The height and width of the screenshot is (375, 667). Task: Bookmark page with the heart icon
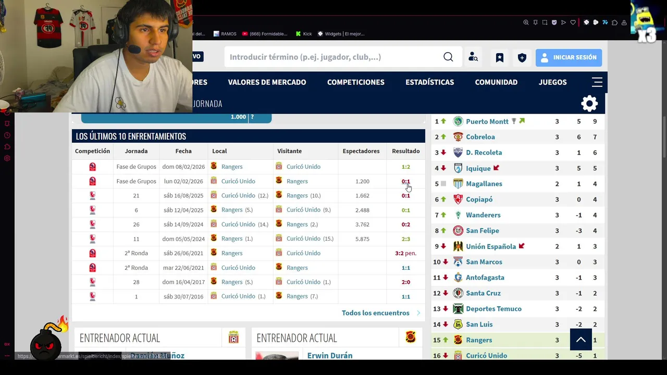573,22
